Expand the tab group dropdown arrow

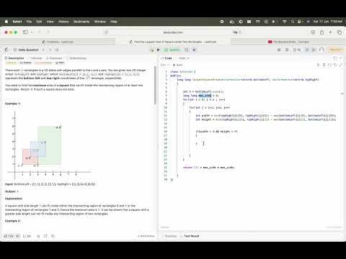32,32
